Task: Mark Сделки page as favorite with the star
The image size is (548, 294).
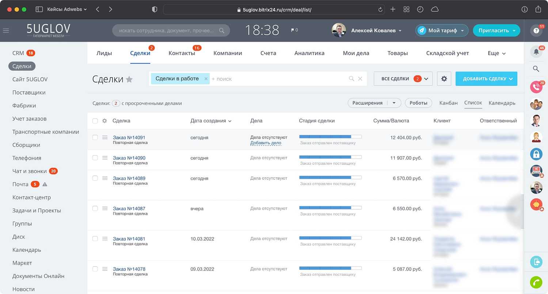Action: pos(129,79)
